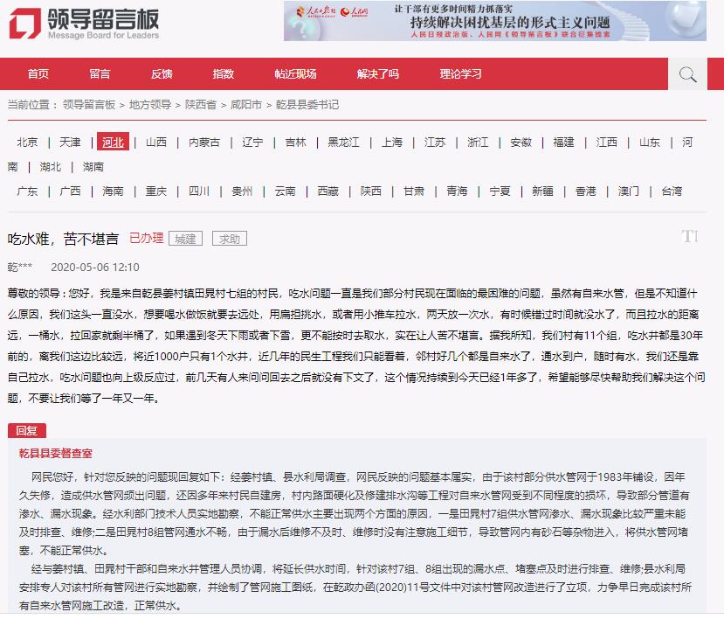Select the 湖南 region

pyautogui.click(x=93, y=166)
